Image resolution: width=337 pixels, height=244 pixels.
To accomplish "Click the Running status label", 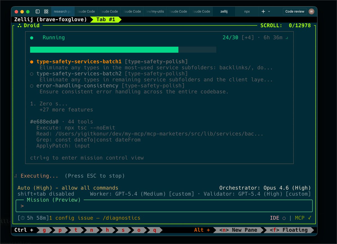I will point(54,38).
